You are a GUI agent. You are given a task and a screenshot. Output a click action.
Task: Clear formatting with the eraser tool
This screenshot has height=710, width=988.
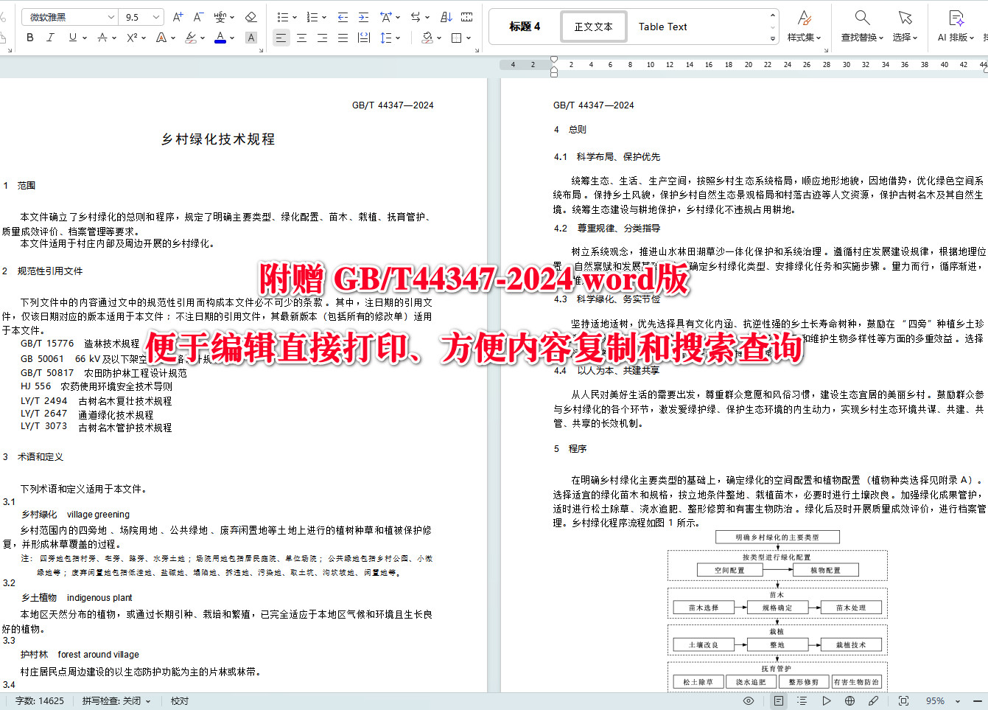pos(251,16)
